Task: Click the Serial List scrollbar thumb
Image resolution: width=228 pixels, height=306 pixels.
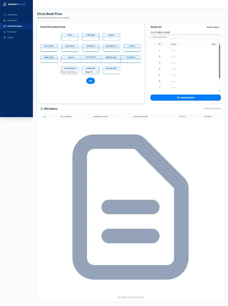Action: click(220, 62)
